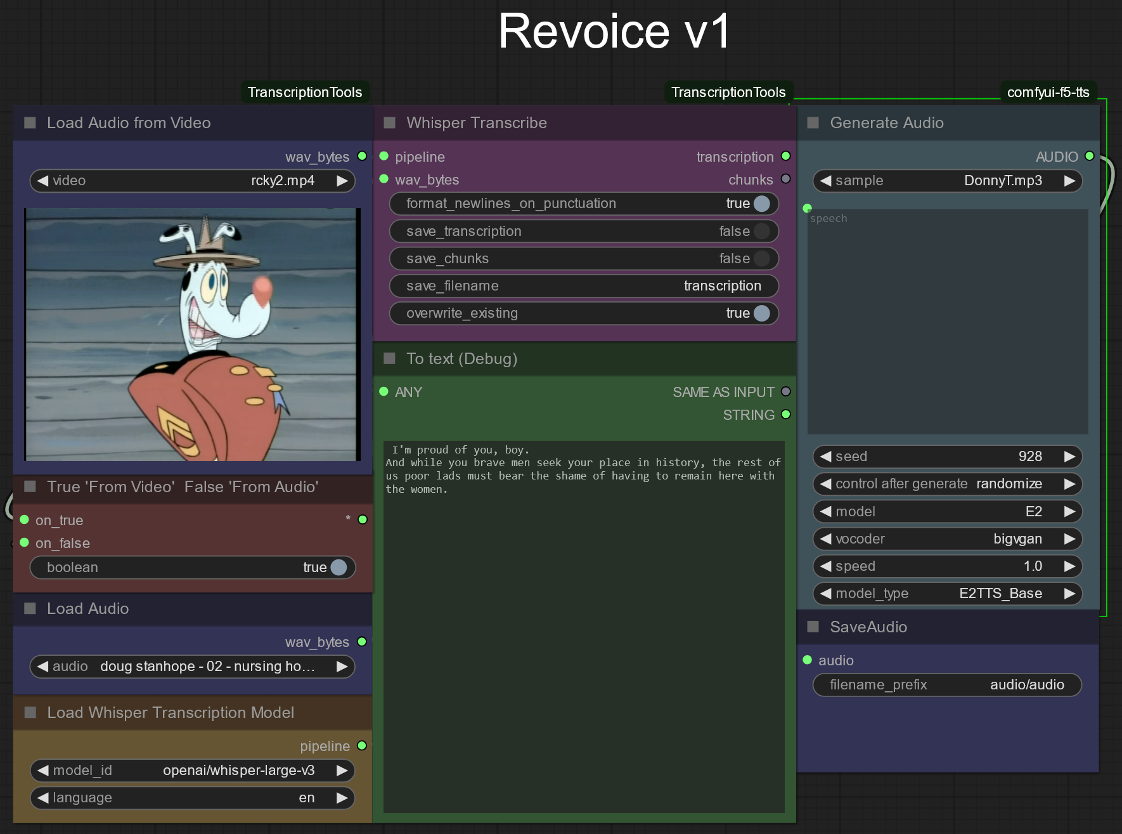Click the on_false input port

[24, 542]
